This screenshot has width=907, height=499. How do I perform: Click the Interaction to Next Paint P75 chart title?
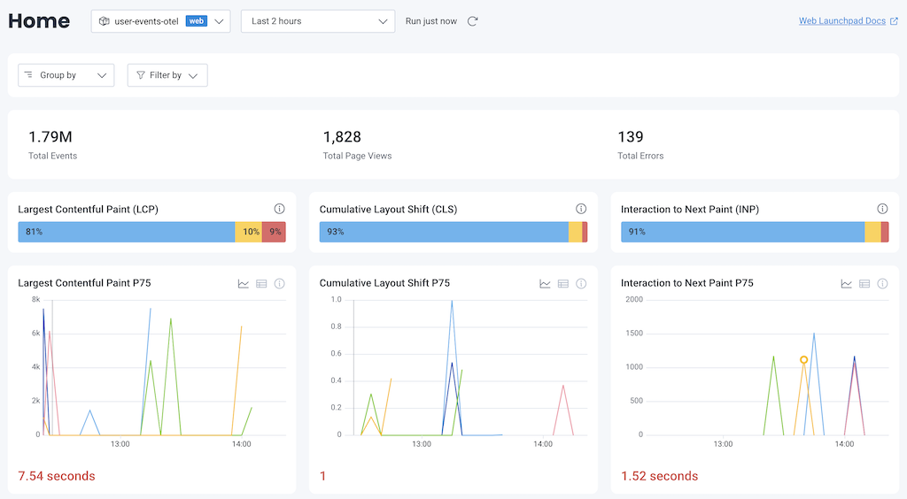pyautogui.click(x=687, y=283)
